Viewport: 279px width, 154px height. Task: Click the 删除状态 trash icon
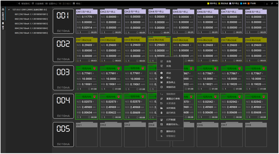(x=162, y=131)
